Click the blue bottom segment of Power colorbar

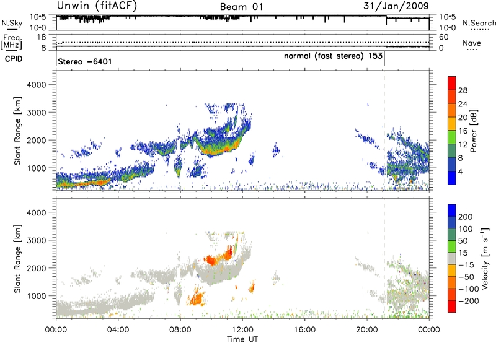(x=452, y=178)
